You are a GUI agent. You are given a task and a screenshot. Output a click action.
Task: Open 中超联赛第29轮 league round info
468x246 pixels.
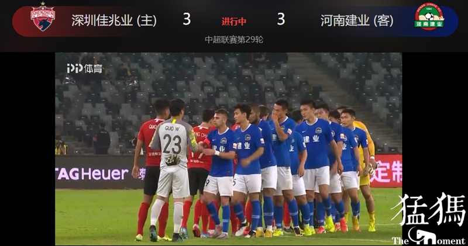click(234, 39)
